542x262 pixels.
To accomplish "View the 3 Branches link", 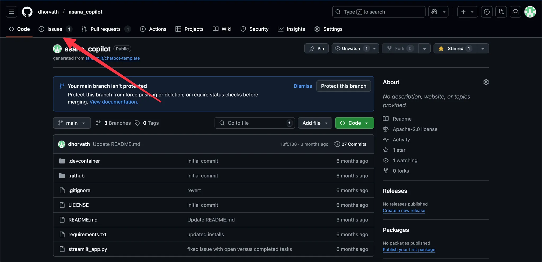I will tap(114, 123).
